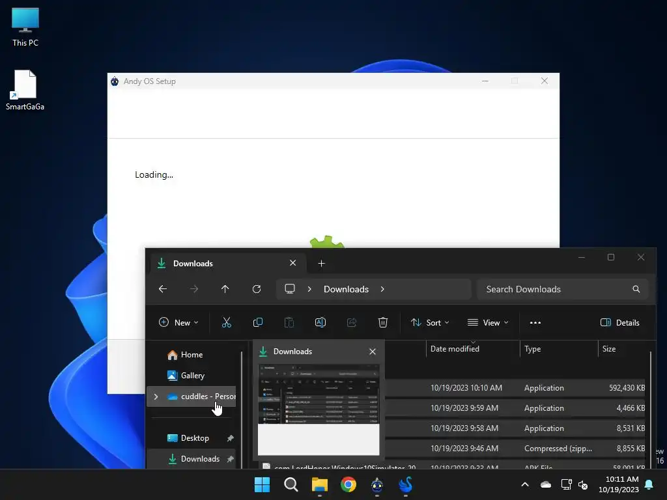The width and height of the screenshot is (667, 500).
Task: Open the clock and date panel
Action: pyautogui.click(x=619, y=484)
